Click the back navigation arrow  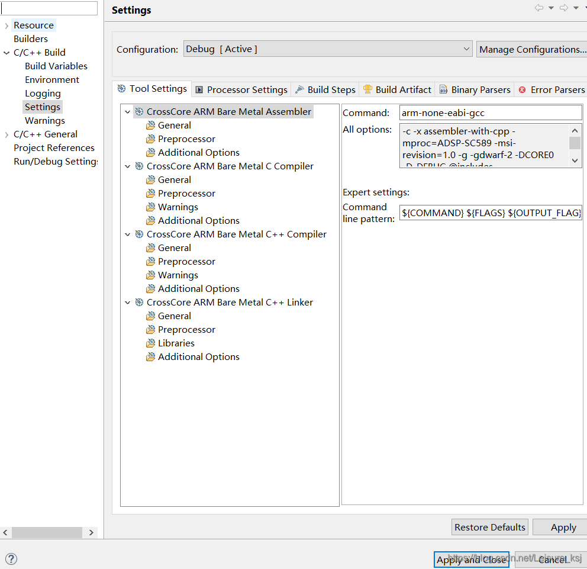[x=538, y=8]
